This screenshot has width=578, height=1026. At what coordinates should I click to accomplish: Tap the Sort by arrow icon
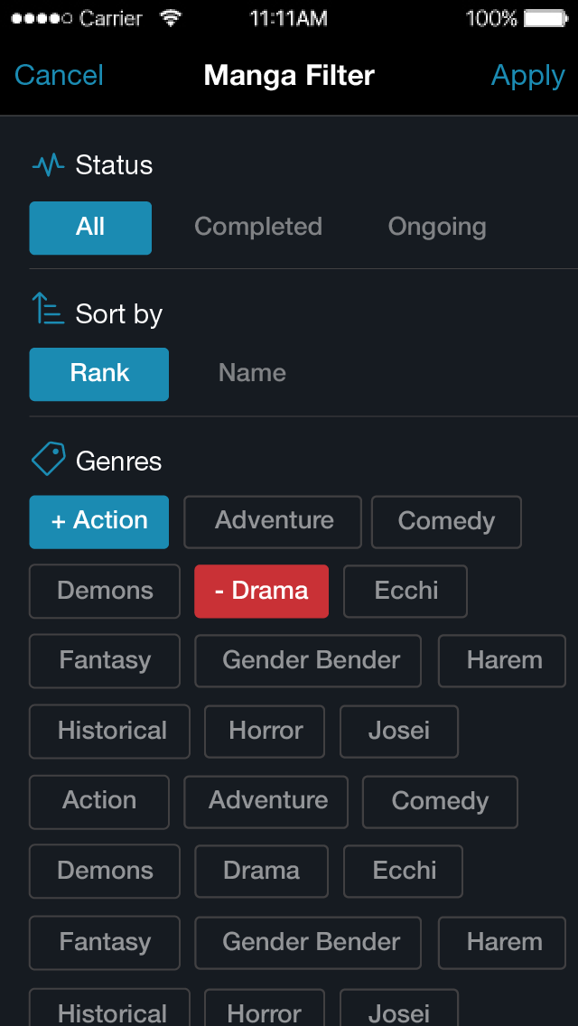click(48, 309)
